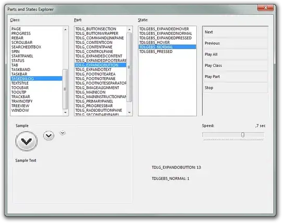Close the Parts and States Explorer window
The image size is (282, 223).
tap(265, 8)
